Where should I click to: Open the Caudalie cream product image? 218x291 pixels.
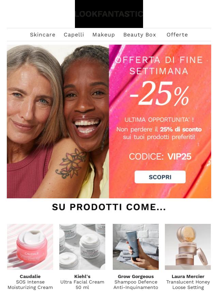click(30, 247)
